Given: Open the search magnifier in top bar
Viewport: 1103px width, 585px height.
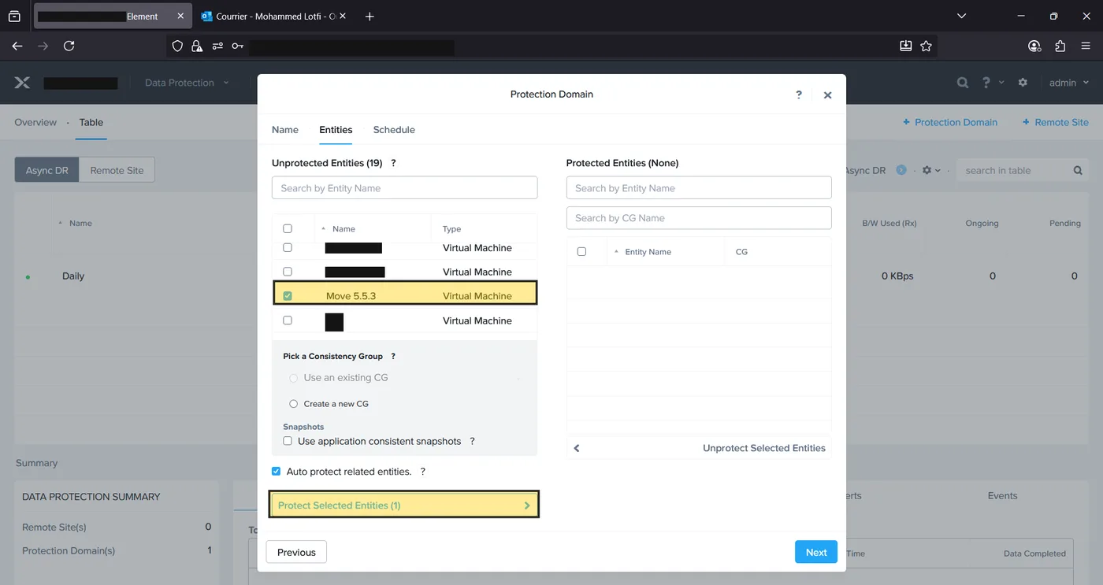Looking at the screenshot, I should [x=963, y=83].
